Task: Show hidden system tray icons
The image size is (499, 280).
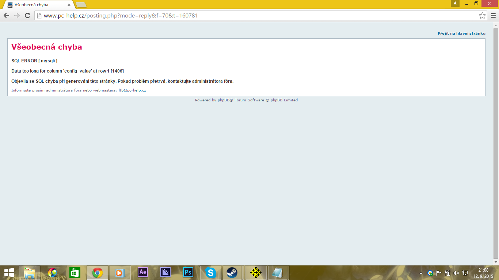Action: (x=421, y=273)
